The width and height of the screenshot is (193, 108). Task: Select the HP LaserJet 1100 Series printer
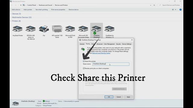(57, 29)
